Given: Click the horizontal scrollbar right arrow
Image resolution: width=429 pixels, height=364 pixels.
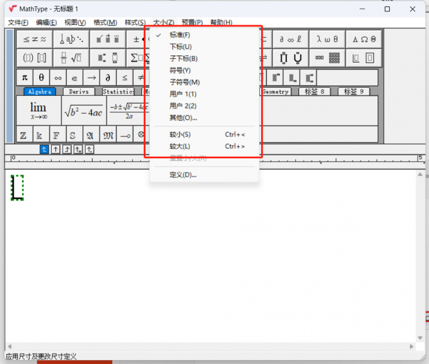Looking at the screenshot, I should 411,346.
